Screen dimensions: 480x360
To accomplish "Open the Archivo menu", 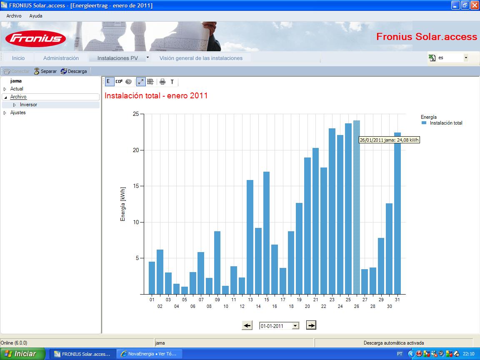I will 14,16.
